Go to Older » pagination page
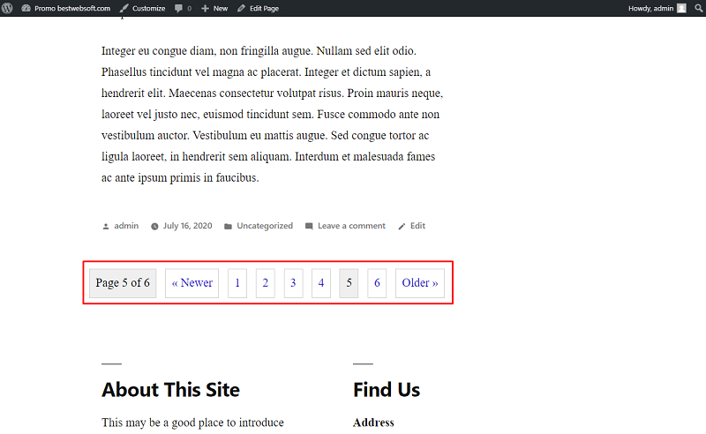The image size is (706, 434). (x=420, y=283)
